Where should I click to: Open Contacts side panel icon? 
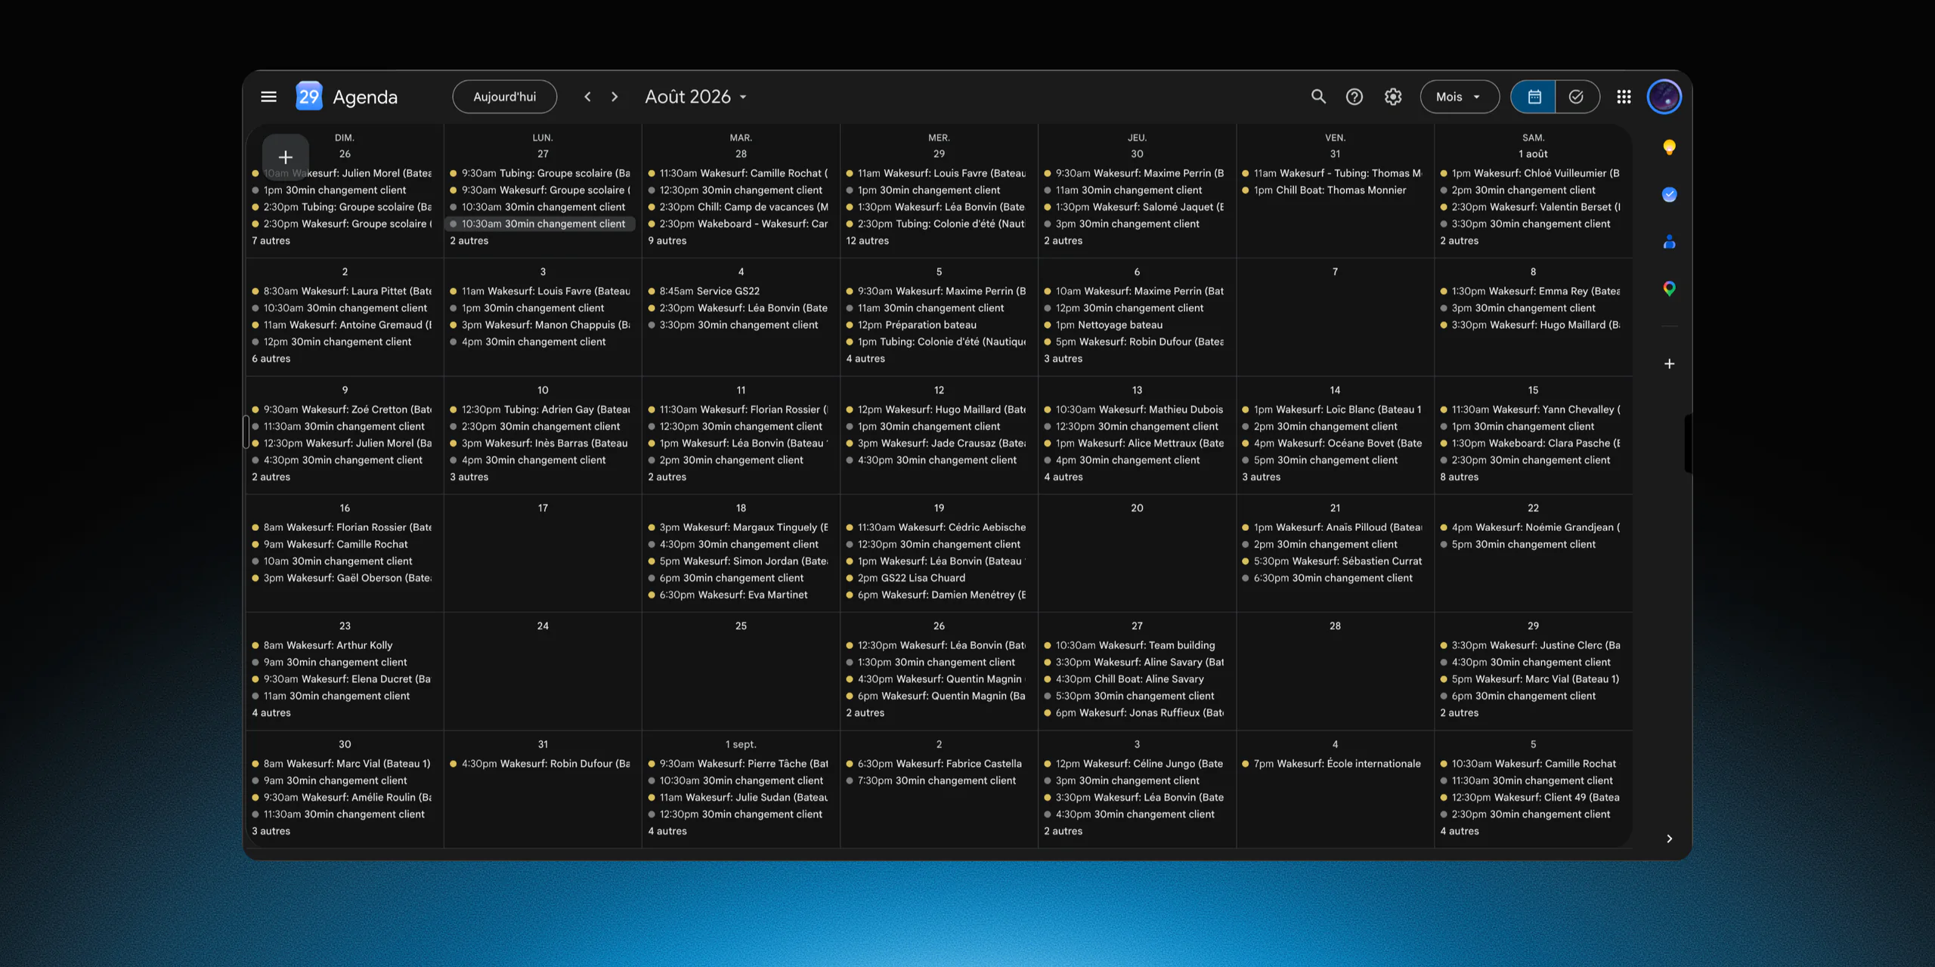click(1670, 242)
